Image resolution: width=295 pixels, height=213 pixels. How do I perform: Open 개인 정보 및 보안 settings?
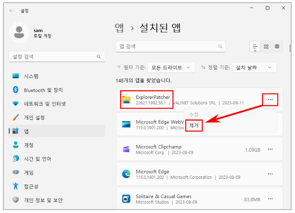point(57,200)
